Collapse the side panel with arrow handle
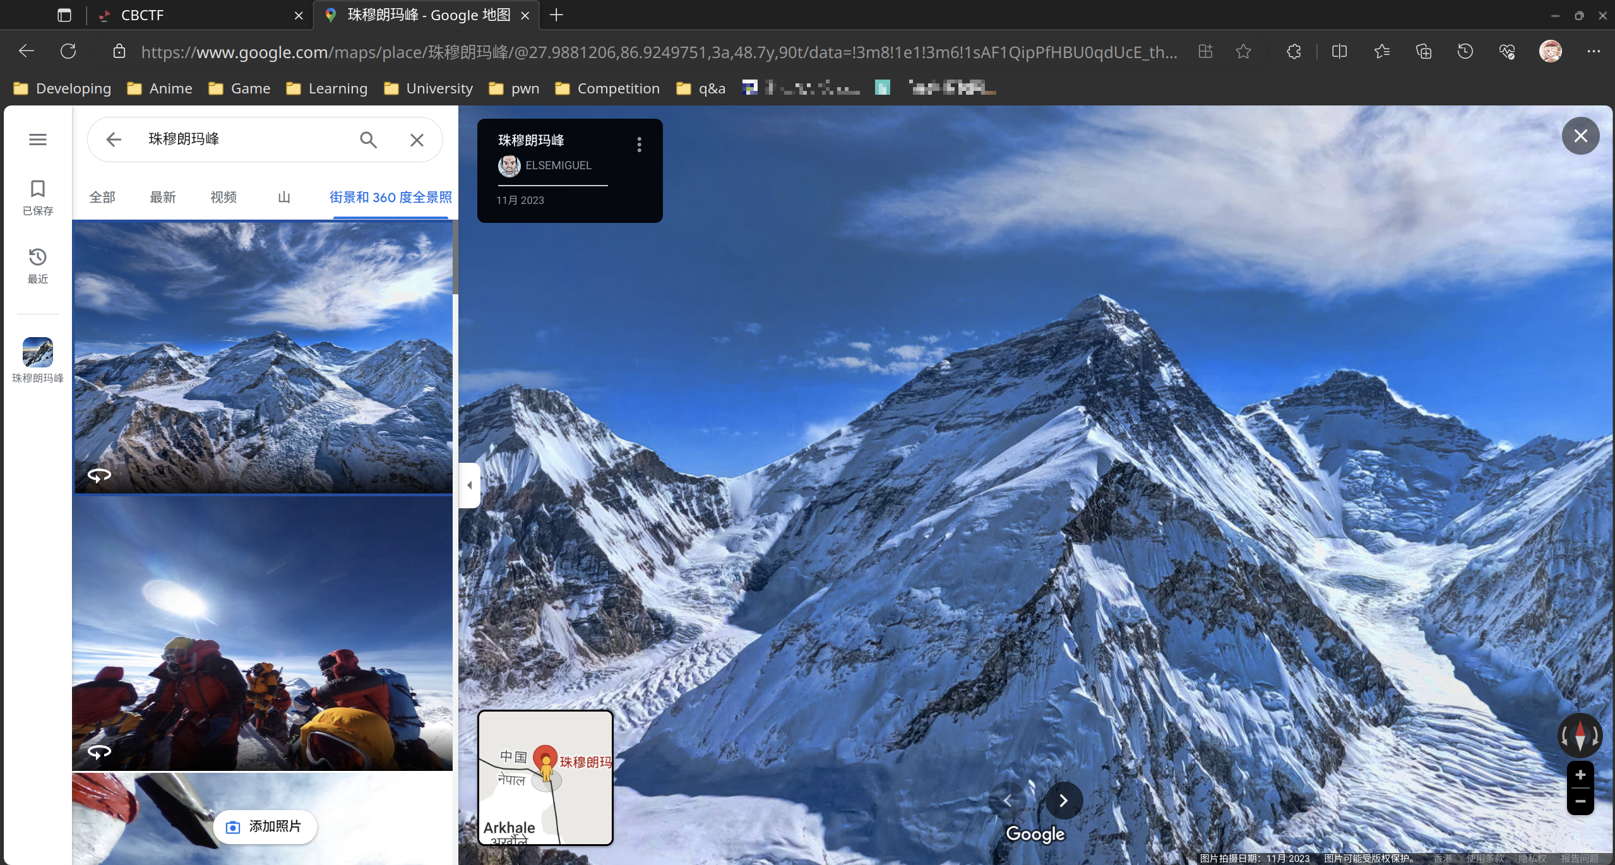1615x865 pixels. [x=469, y=485]
